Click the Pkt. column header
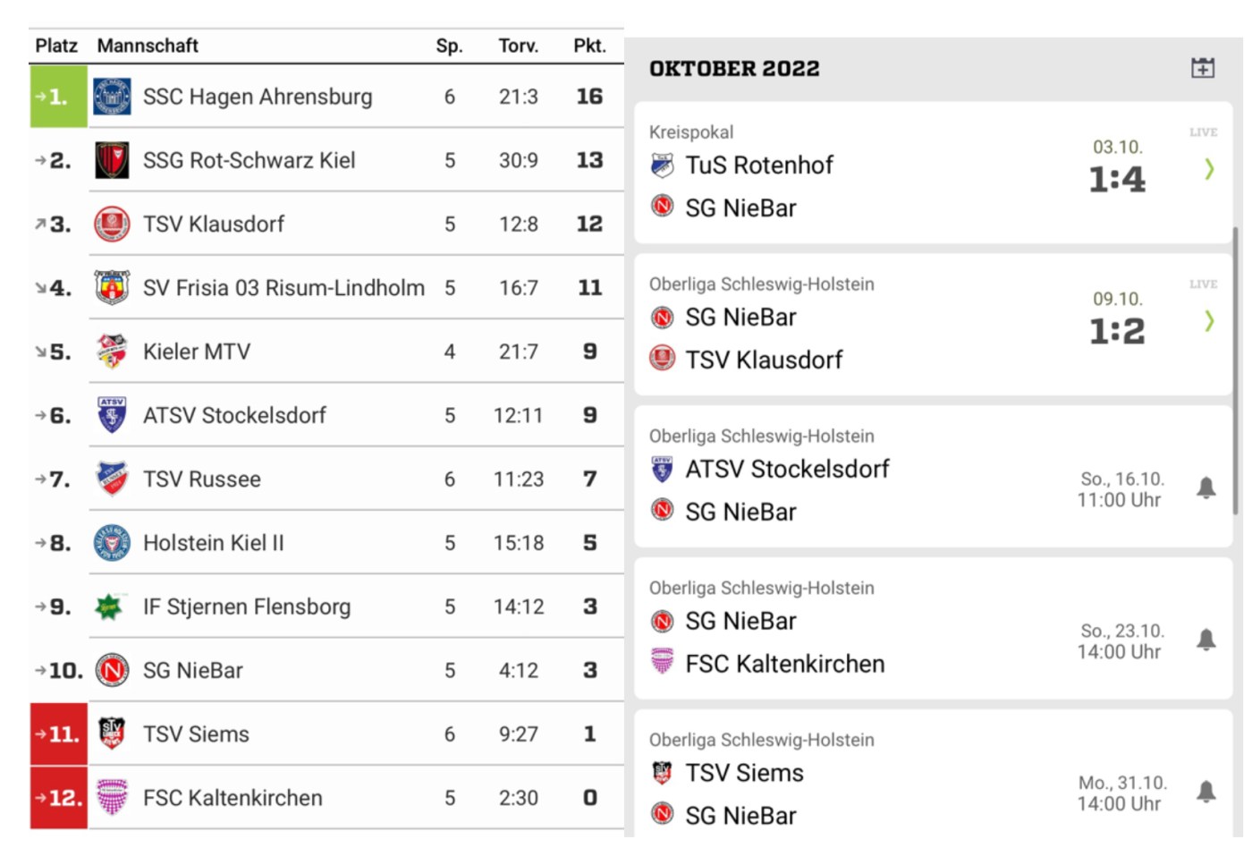The height and width of the screenshot is (865, 1252). [x=589, y=46]
